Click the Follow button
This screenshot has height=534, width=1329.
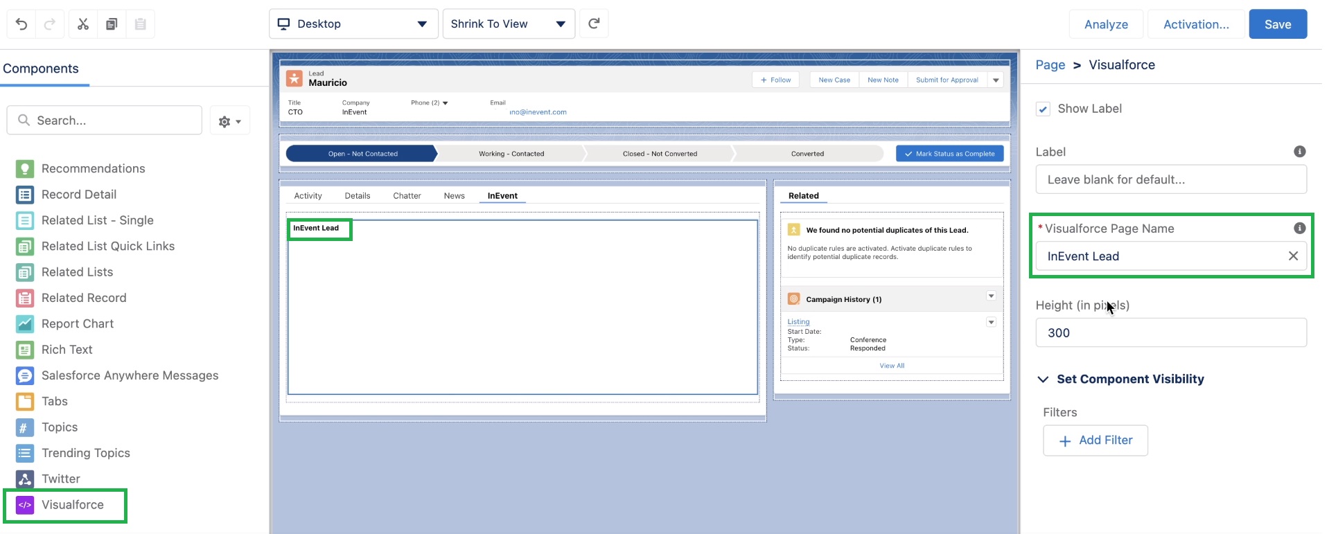tap(775, 80)
